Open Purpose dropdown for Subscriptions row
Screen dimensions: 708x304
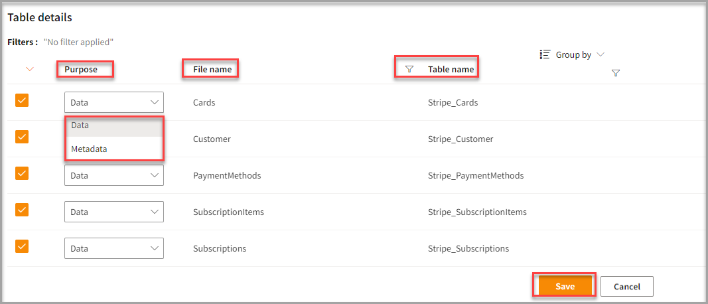(x=114, y=249)
